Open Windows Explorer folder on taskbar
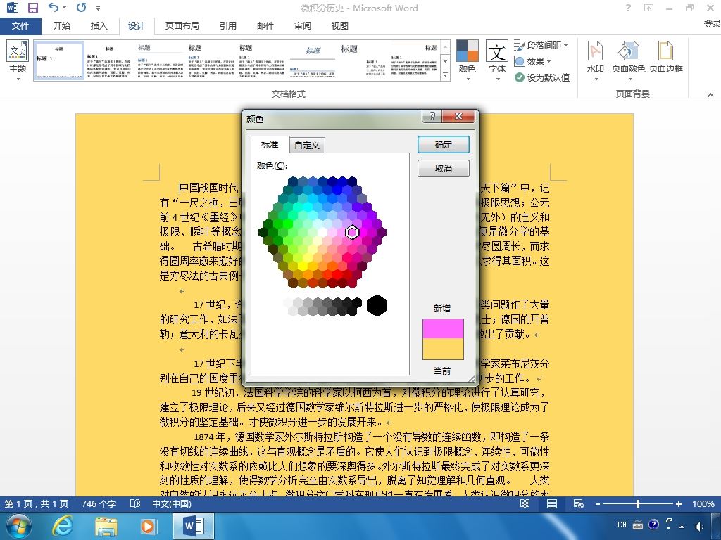 [x=106, y=526]
